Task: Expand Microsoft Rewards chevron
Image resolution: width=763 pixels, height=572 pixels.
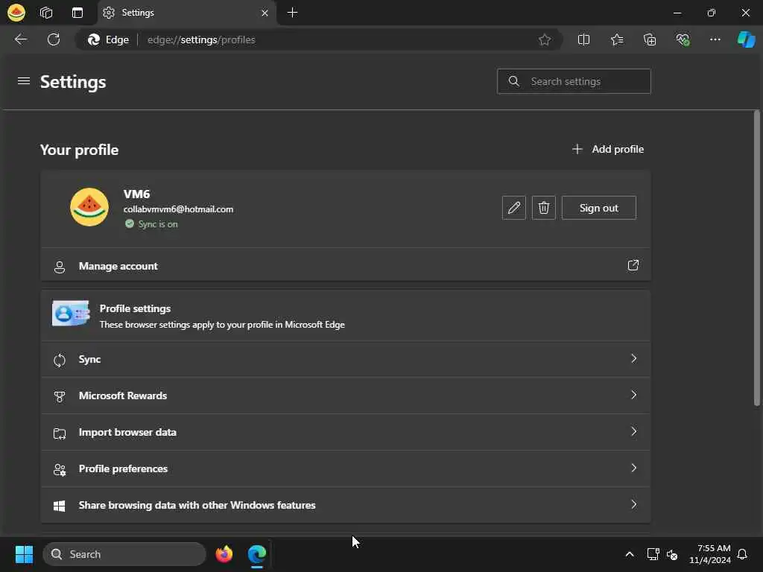Action: tap(633, 395)
